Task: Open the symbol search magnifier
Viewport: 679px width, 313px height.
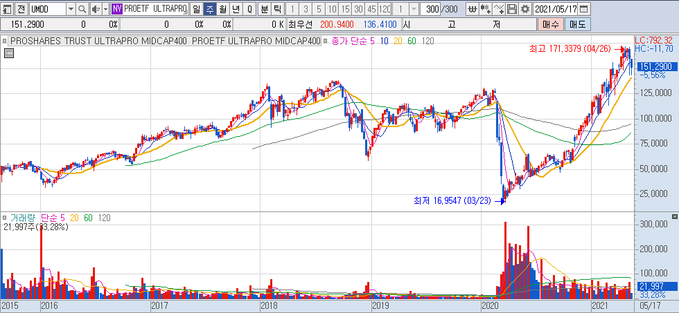Action: coord(82,8)
